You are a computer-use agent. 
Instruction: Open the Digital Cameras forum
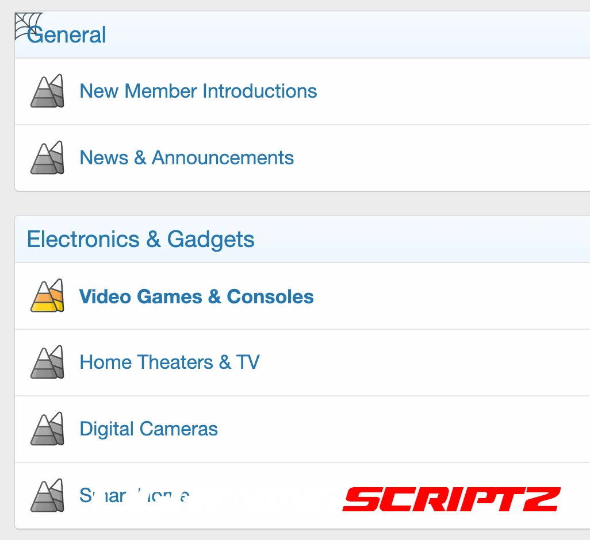(148, 429)
